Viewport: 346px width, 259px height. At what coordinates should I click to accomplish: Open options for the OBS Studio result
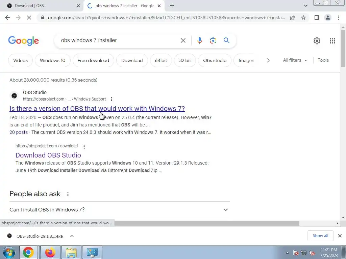(112, 99)
